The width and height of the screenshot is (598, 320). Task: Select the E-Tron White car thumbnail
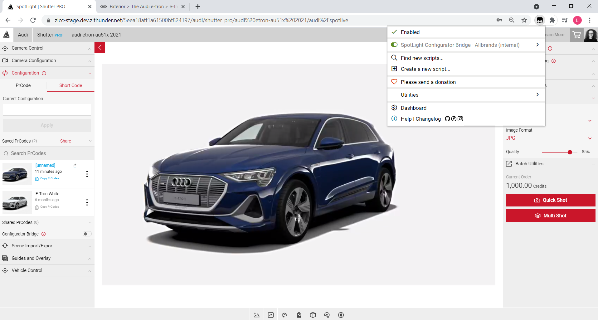click(17, 202)
